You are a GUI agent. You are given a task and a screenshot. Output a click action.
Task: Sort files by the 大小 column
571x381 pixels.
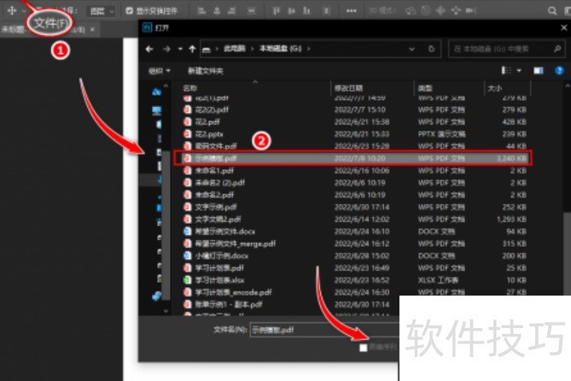pyautogui.click(x=494, y=88)
